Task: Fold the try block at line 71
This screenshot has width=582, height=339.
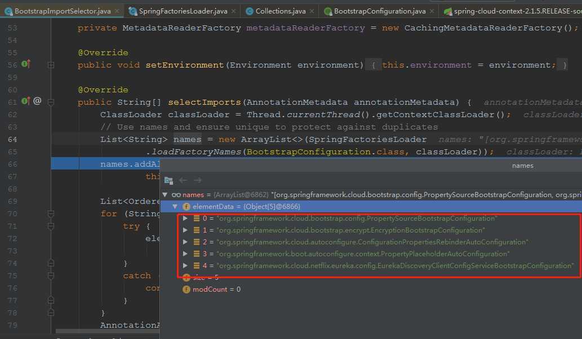Action: 51,226
